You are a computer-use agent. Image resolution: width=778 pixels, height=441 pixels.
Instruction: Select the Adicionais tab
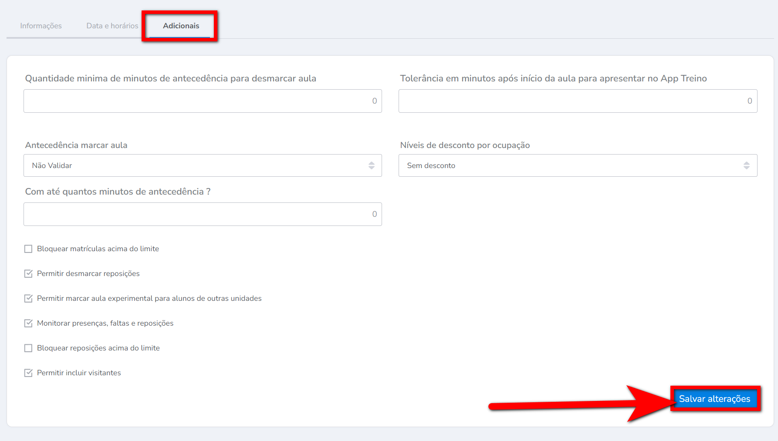point(181,26)
